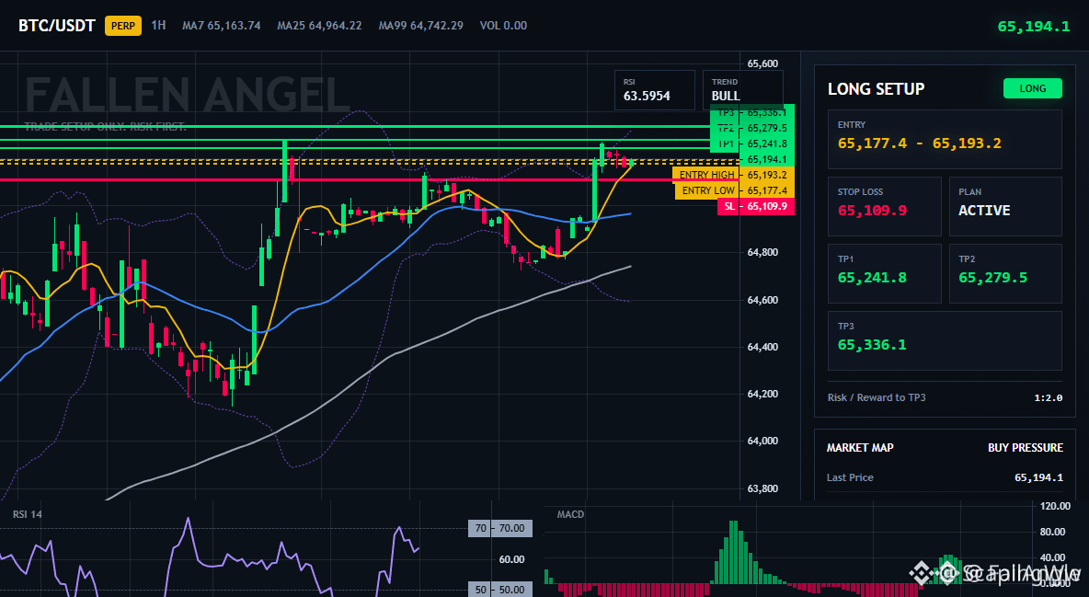Click the VOL 0.00 indicator label

tap(503, 26)
